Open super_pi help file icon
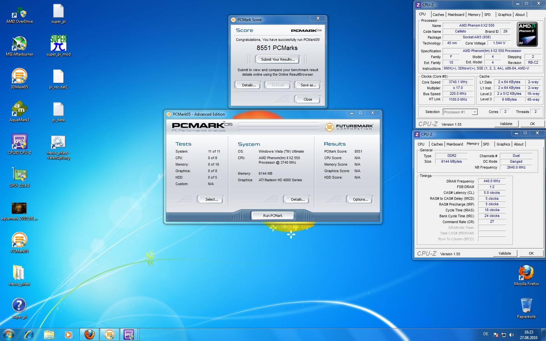546x341 pixels. (x=19, y=308)
